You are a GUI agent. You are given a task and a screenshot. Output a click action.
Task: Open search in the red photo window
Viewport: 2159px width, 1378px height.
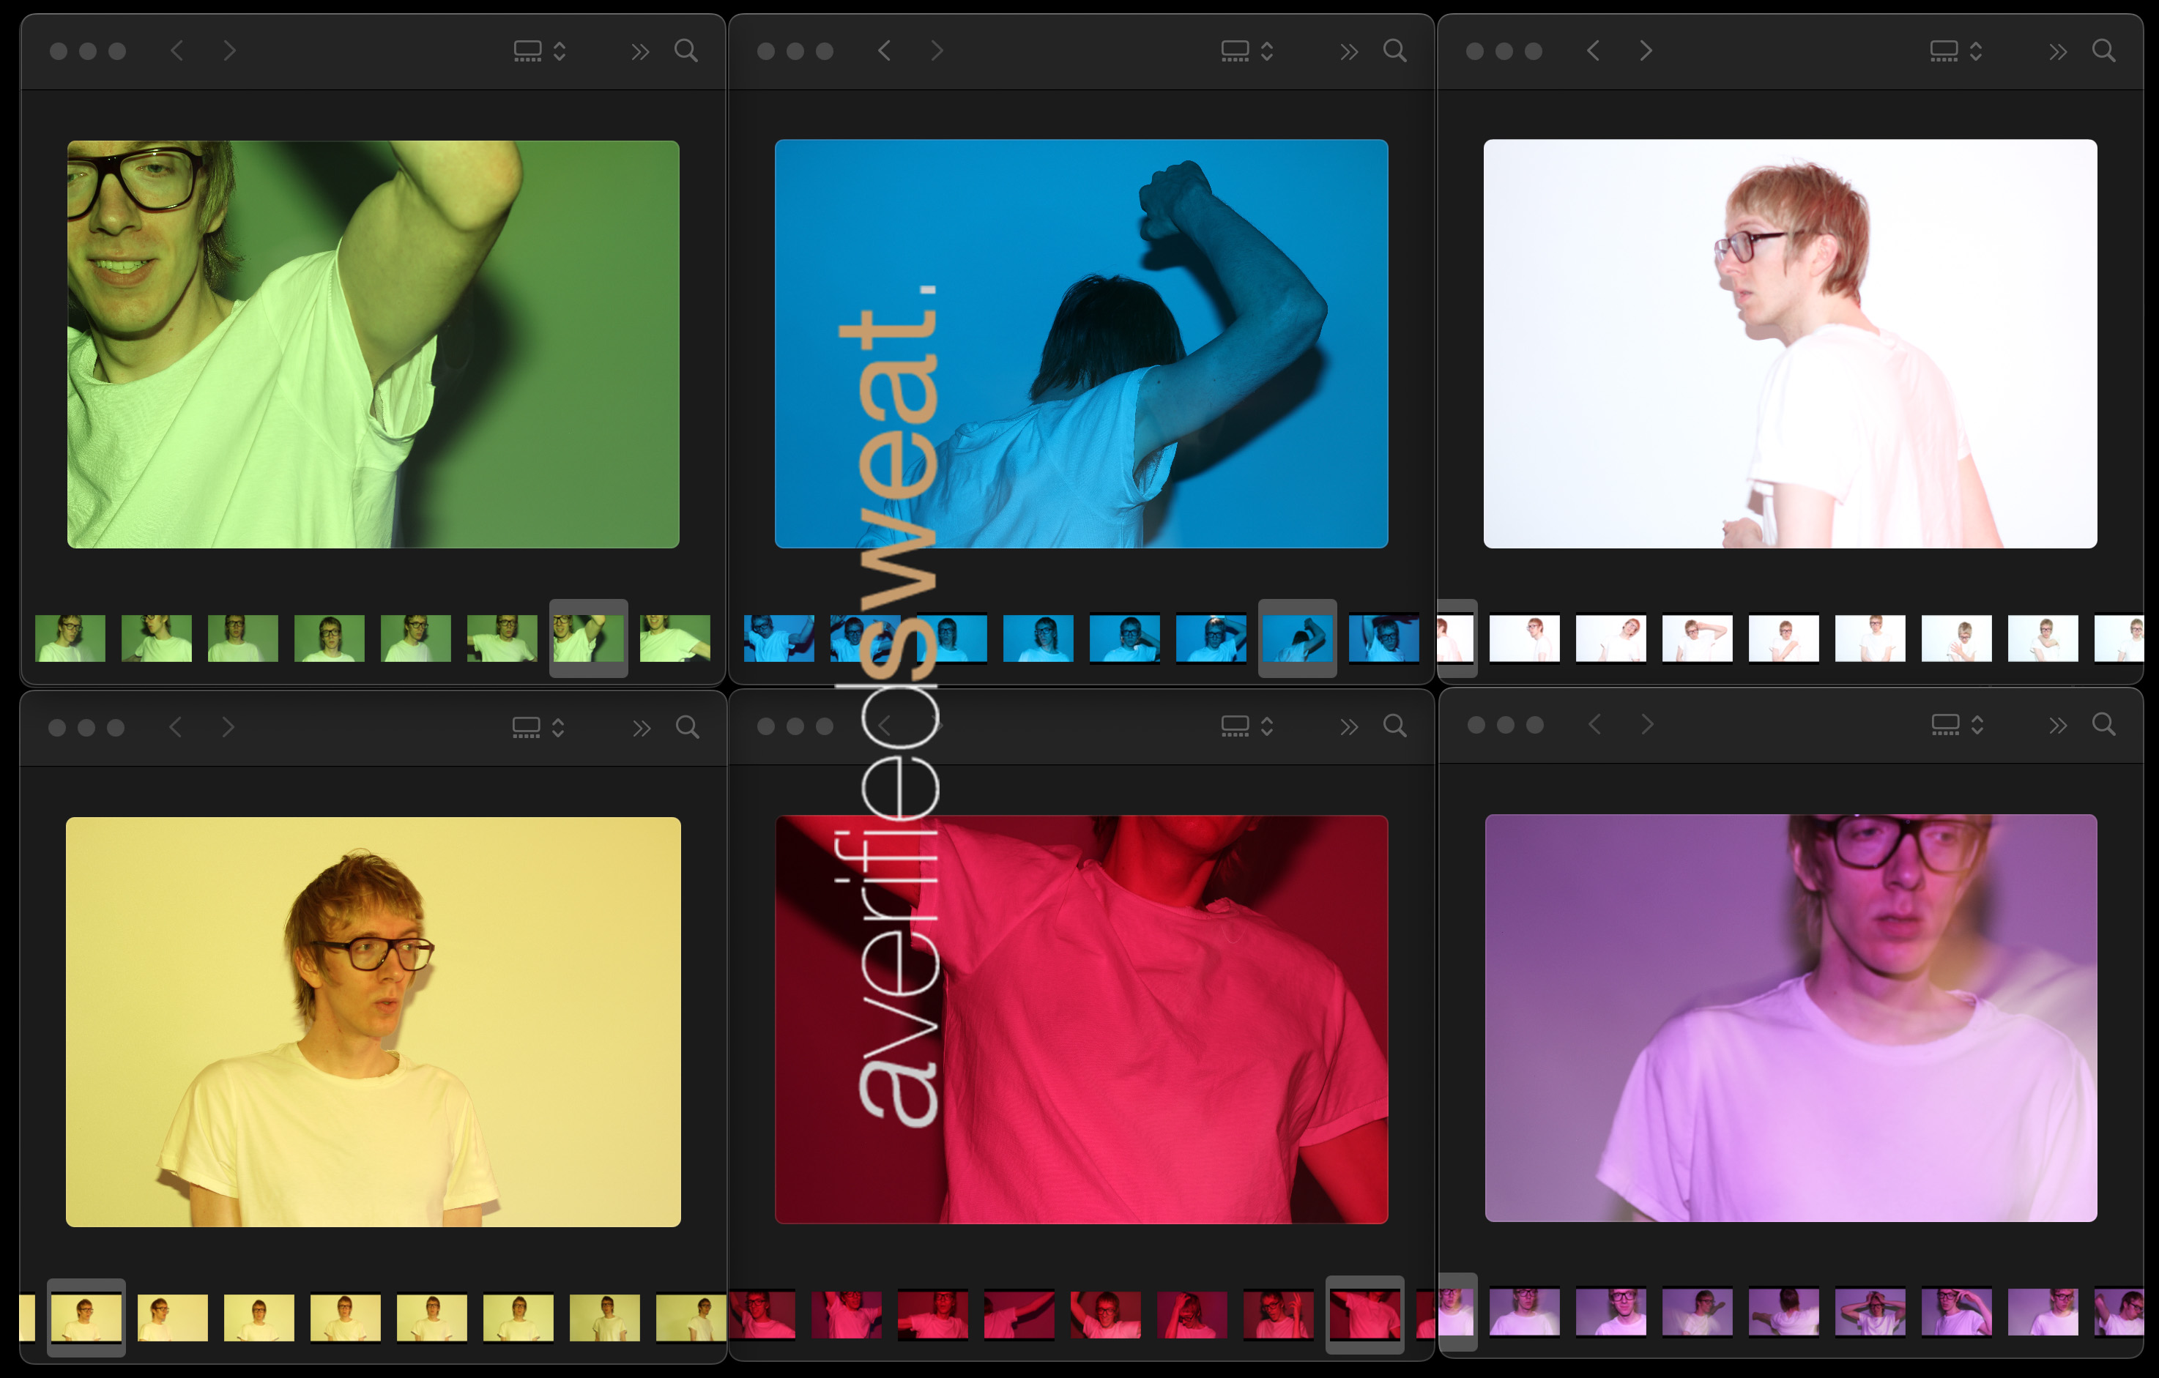pyautogui.click(x=1394, y=726)
